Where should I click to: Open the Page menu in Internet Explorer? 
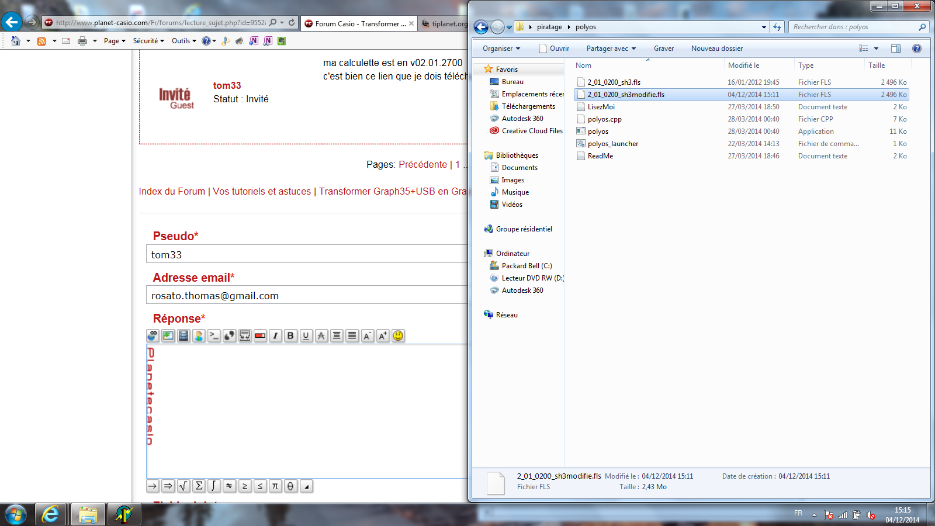[x=115, y=41]
